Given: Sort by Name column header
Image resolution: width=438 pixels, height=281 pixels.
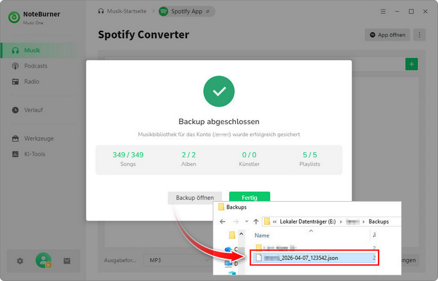Looking at the screenshot, I should (262, 235).
